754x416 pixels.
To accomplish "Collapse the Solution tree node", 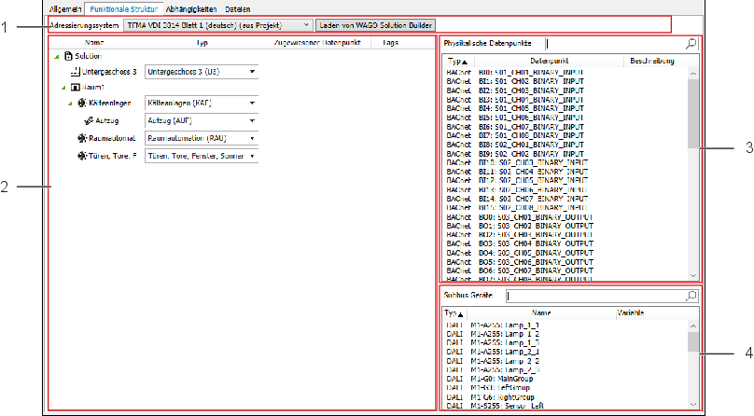I will pos(57,57).
